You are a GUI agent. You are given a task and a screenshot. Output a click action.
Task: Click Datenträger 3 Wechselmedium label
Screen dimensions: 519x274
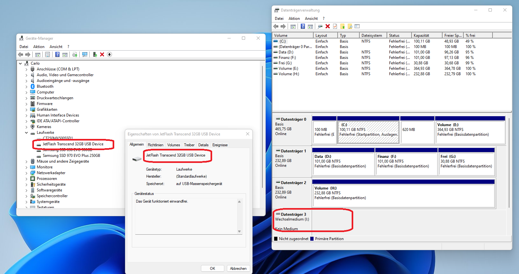click(292, 220)
